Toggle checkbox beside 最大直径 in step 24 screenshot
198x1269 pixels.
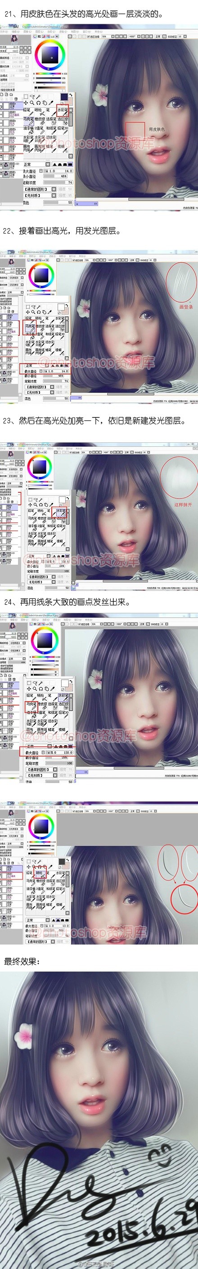[43, 752]
